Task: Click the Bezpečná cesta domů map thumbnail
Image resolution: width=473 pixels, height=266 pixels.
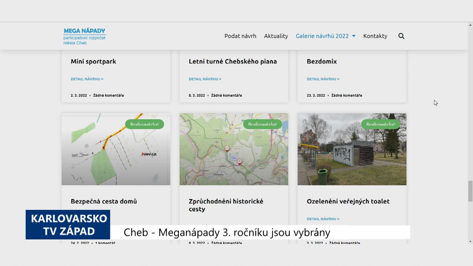Action: coord(116,149)
